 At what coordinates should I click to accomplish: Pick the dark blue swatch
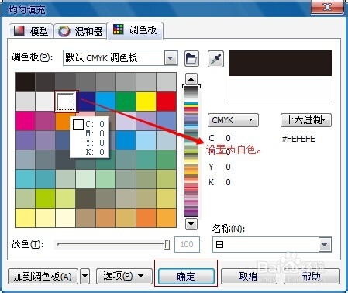pos(86,102)
